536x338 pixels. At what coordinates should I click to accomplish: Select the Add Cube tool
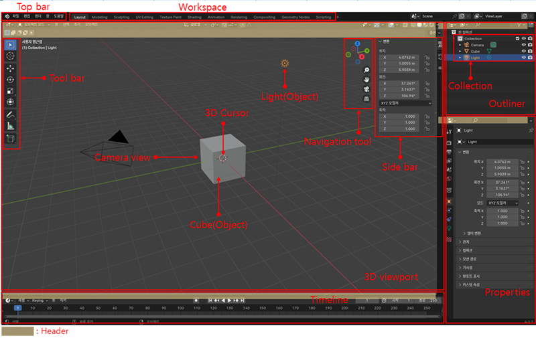(x=11, y=139)
